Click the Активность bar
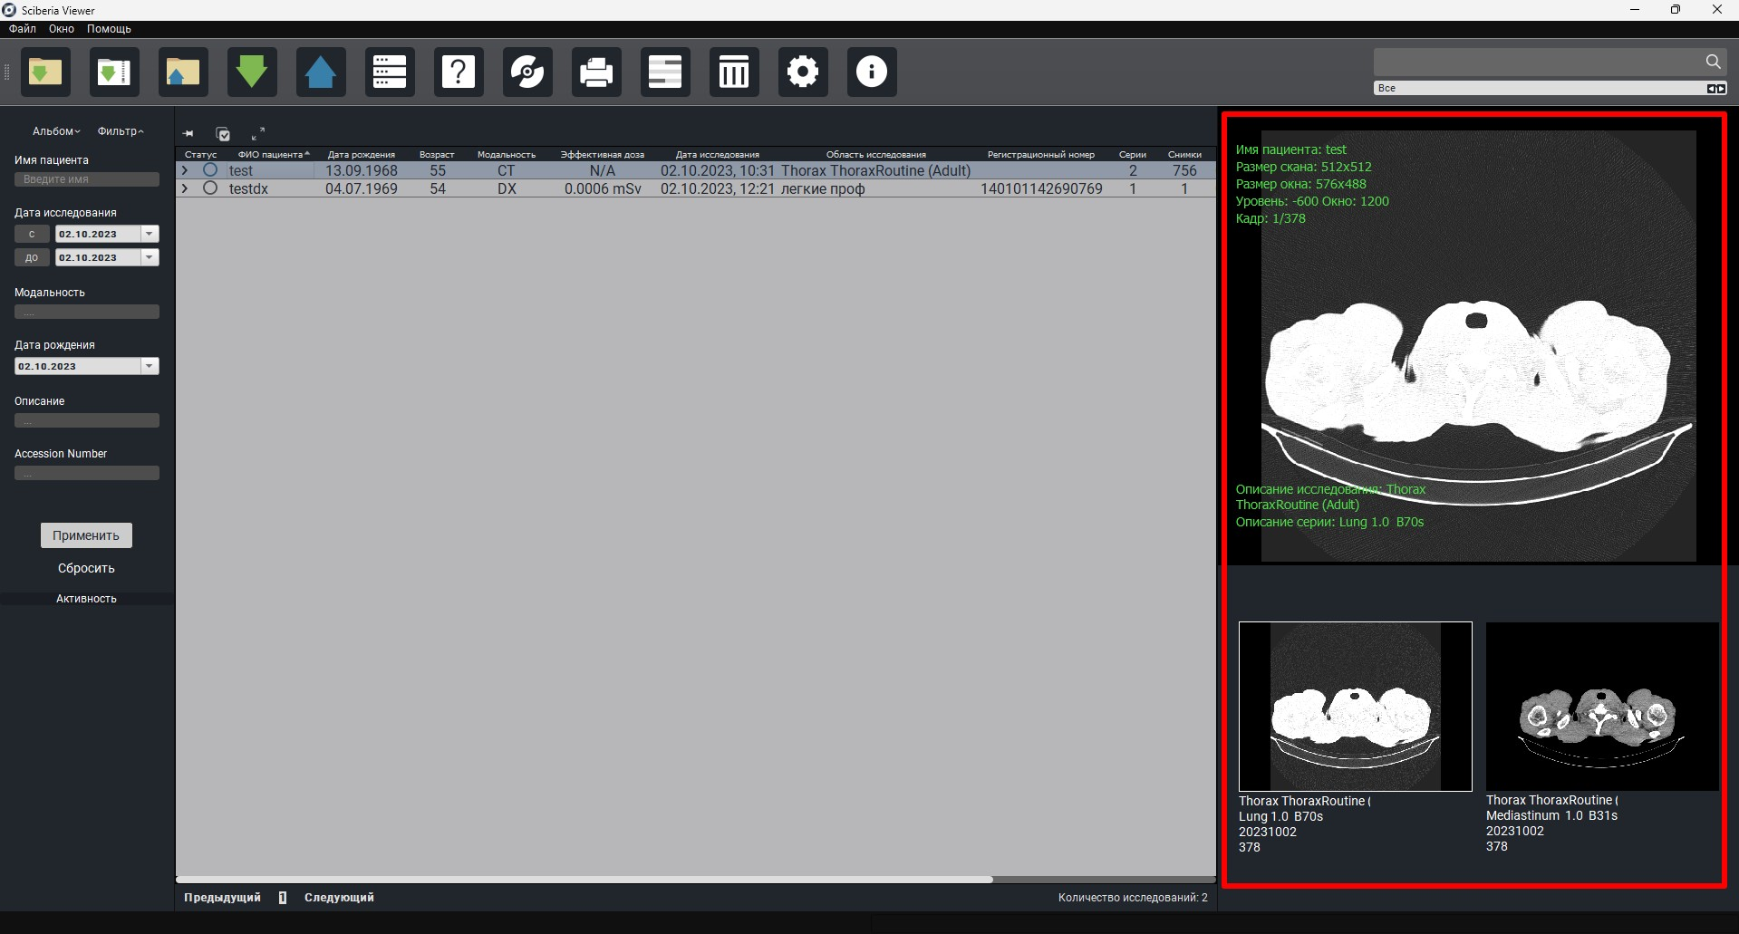The image size is (1739, 934). [x=87, y=599]
